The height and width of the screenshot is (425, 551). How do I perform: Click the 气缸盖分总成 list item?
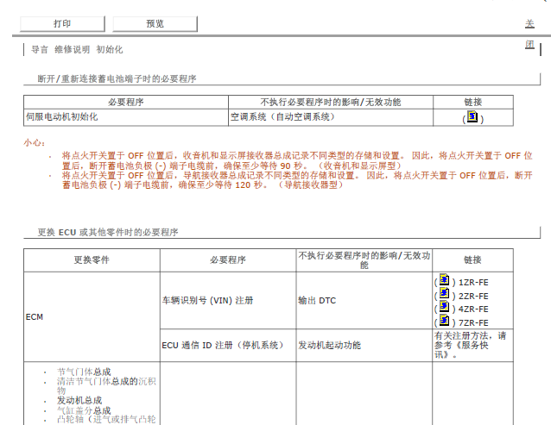click(84, 410)
